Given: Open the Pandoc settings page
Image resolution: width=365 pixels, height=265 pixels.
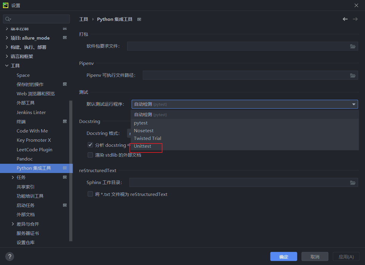Looking at the screenshot, I should tap(25, 159).
